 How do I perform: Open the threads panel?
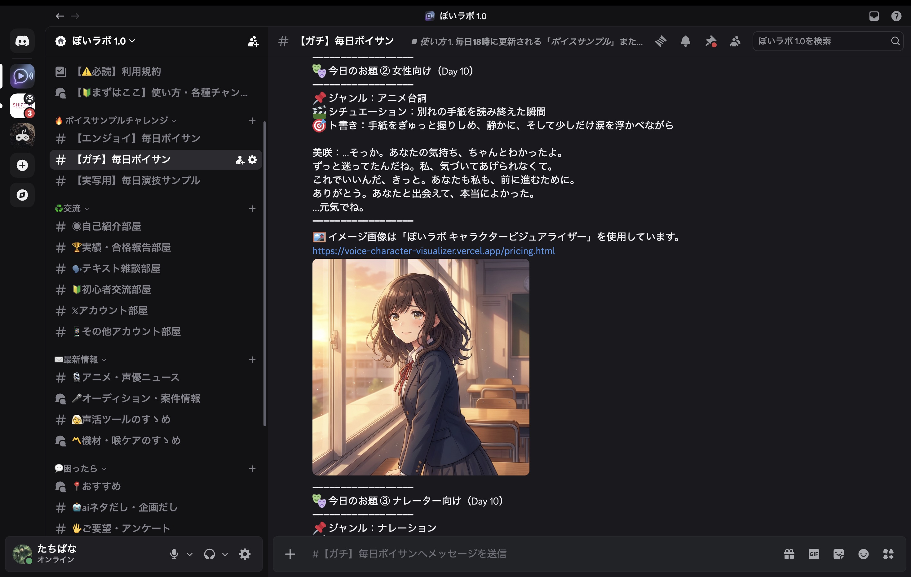tap(661, 41)
